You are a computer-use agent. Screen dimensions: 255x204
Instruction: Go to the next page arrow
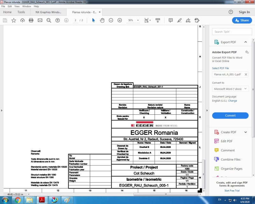pyautogui.click(x=66, y=20)
